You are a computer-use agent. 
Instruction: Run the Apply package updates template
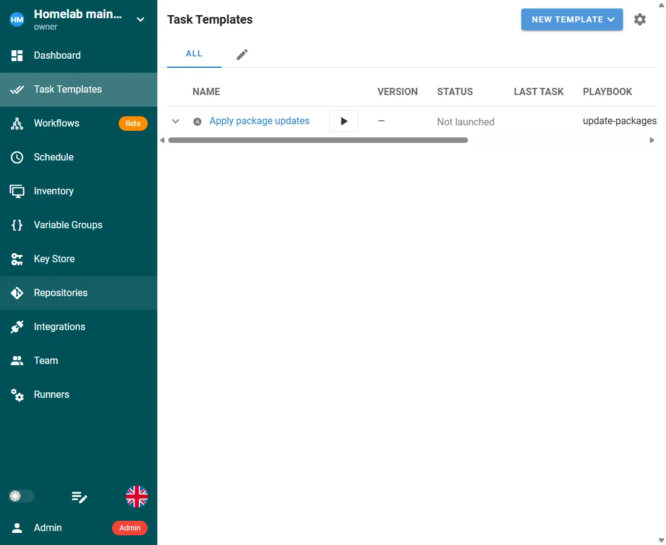click(x=344, y=121)
